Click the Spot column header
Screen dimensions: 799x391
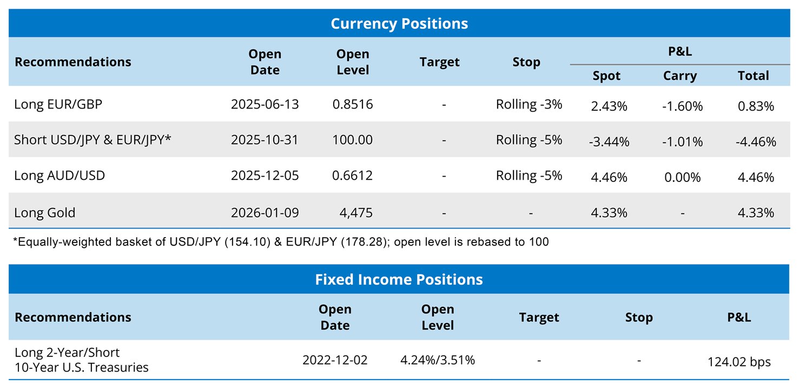tap(606, 76)
